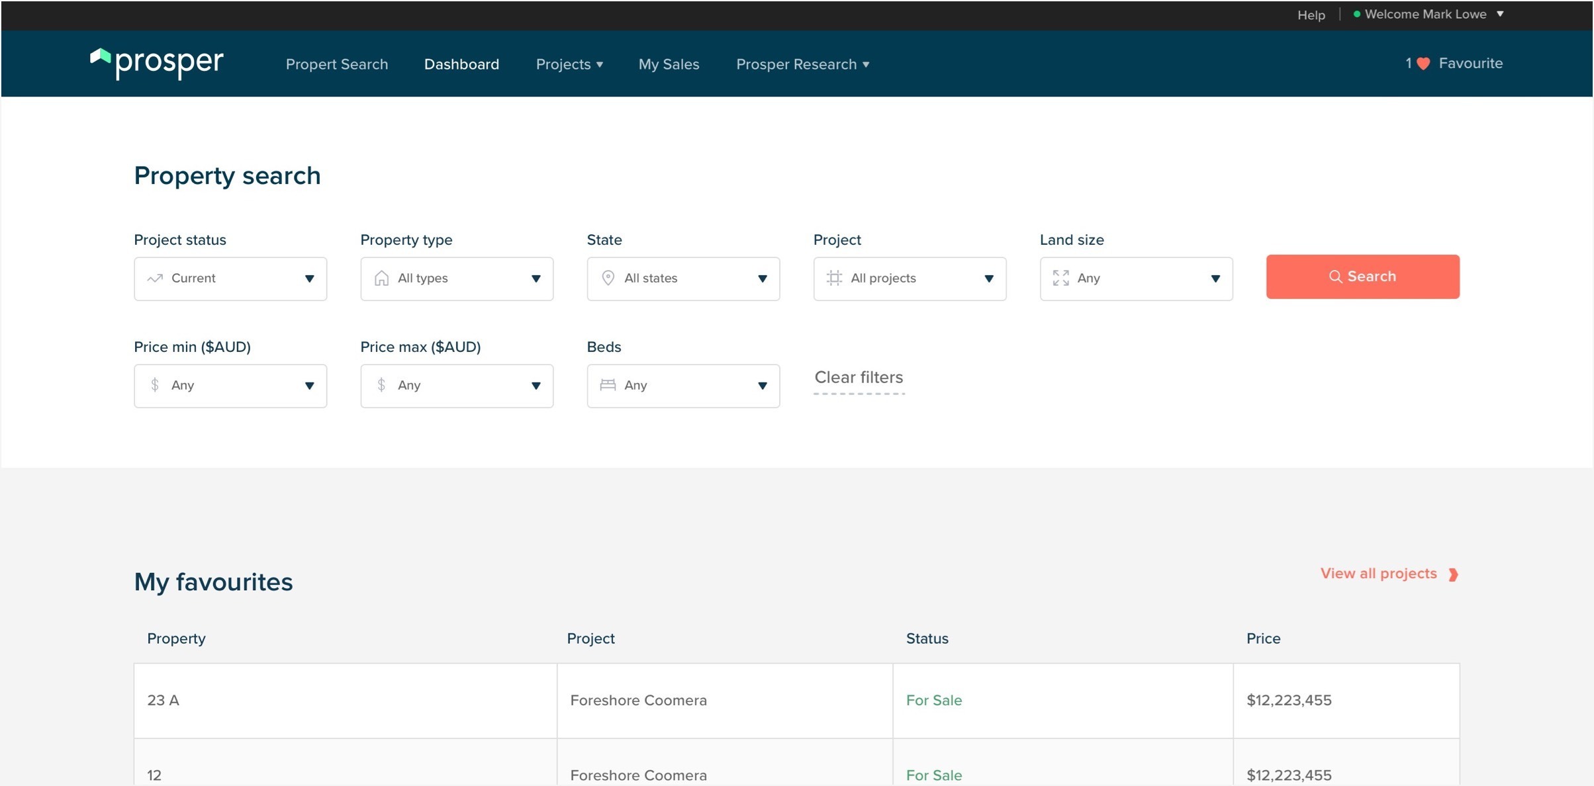Click the red heart favourite icon
The width and height of the screenshot is (1594, 786).
tap(1424, 64)
